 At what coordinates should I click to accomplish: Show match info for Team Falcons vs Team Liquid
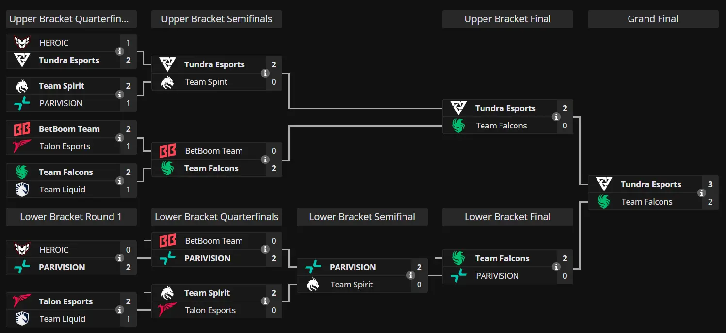point(120,181)
